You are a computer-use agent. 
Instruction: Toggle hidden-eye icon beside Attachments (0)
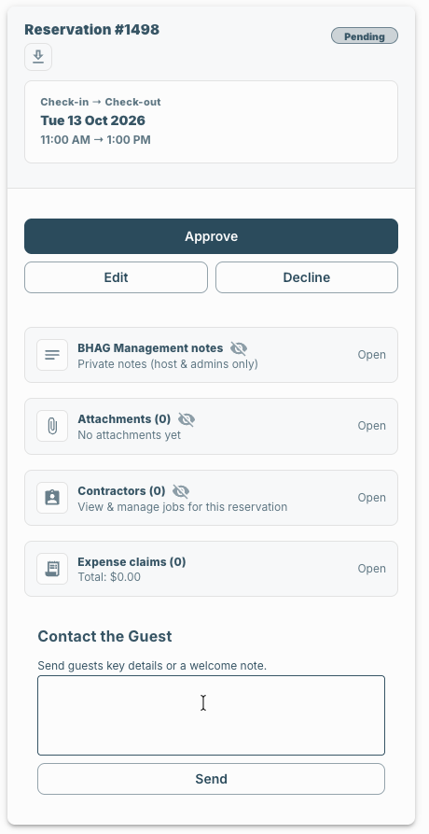[187, 419]
